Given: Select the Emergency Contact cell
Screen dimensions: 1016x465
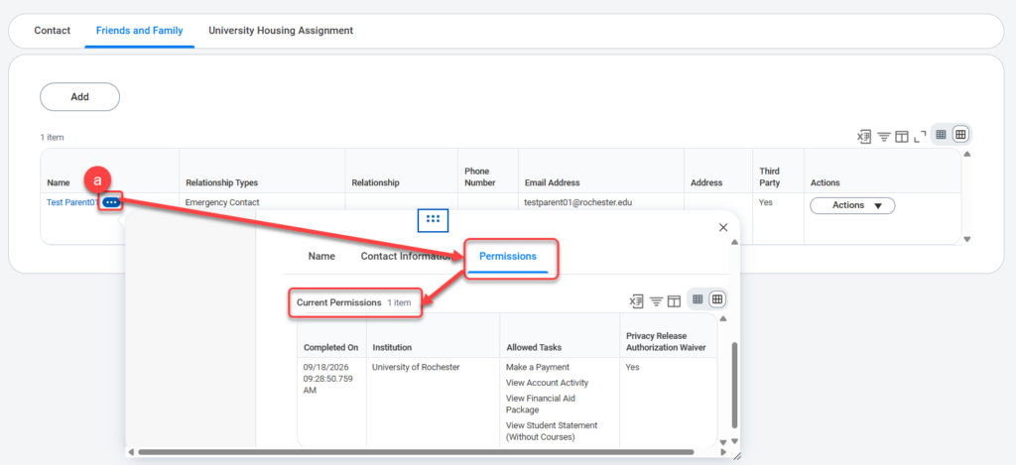Looking at the screenshot, I should tap(222, 202).
